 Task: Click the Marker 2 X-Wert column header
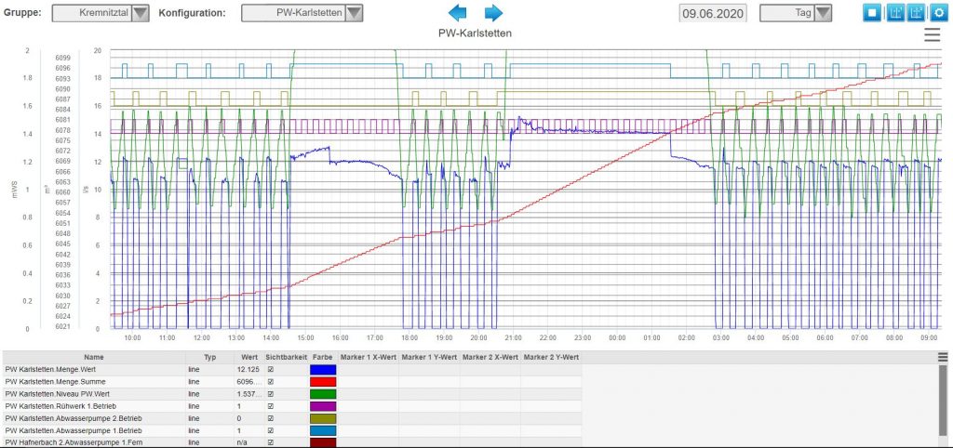490,358
